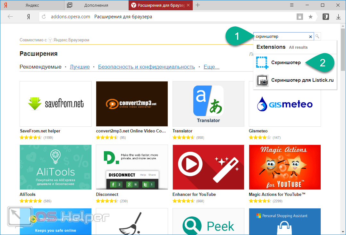Open Yandex home via Я icon
The image size is (346, 235).
(29, 17)
